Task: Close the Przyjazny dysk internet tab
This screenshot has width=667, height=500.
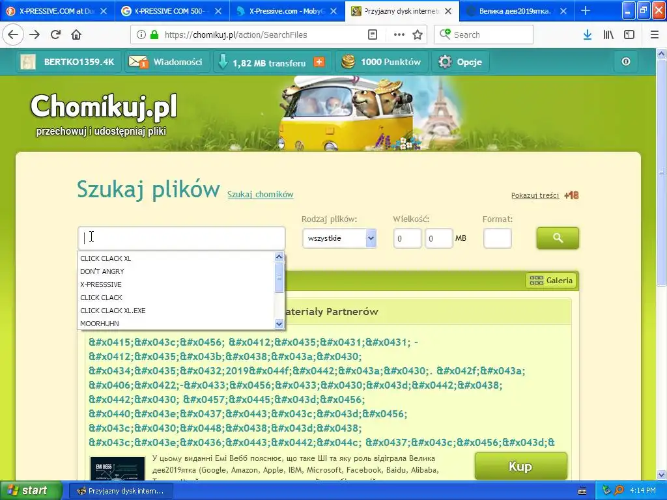Action: [x=448, y=11]
